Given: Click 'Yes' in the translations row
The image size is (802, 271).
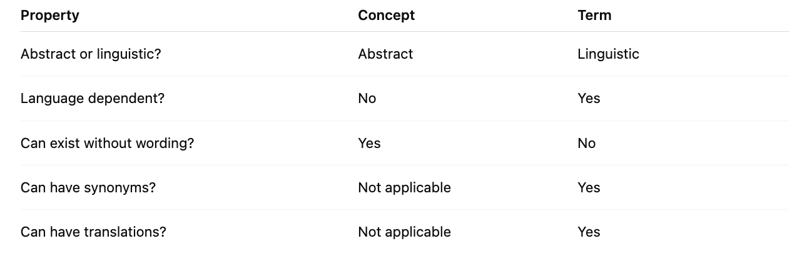Looking at the screenshot, I should [x=589, y=232].
